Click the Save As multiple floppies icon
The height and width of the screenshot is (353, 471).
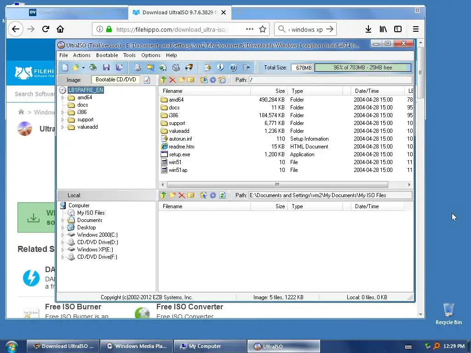click(x=119, y=68)
